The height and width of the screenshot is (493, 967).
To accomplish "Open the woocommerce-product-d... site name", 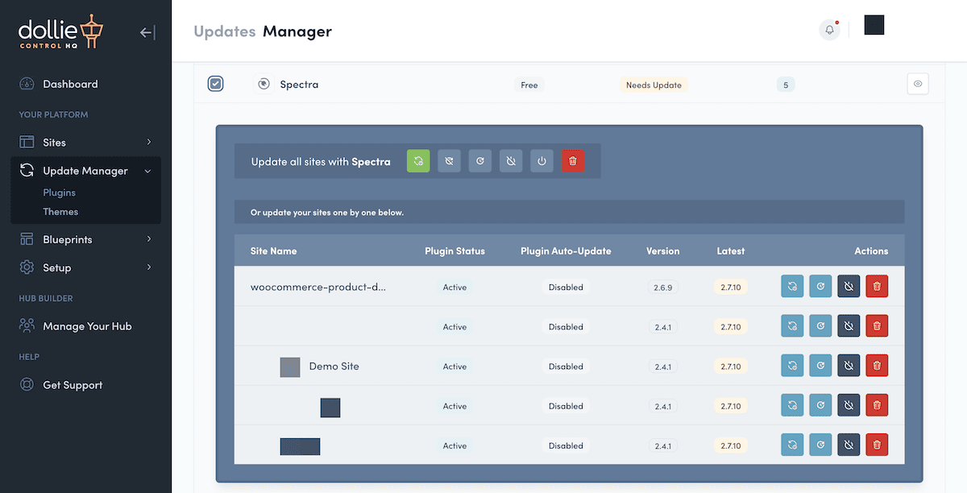I will point(318,287).
